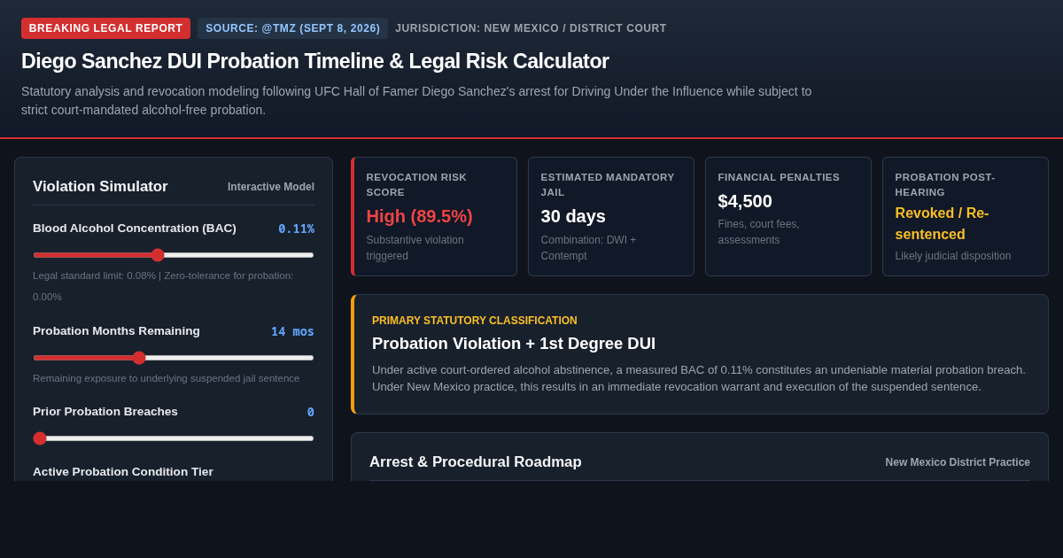Click Substantive violation triggered caption
The height and width of the screenshot is (558, 1063).
pyautogui.click(x=415, y=248)
